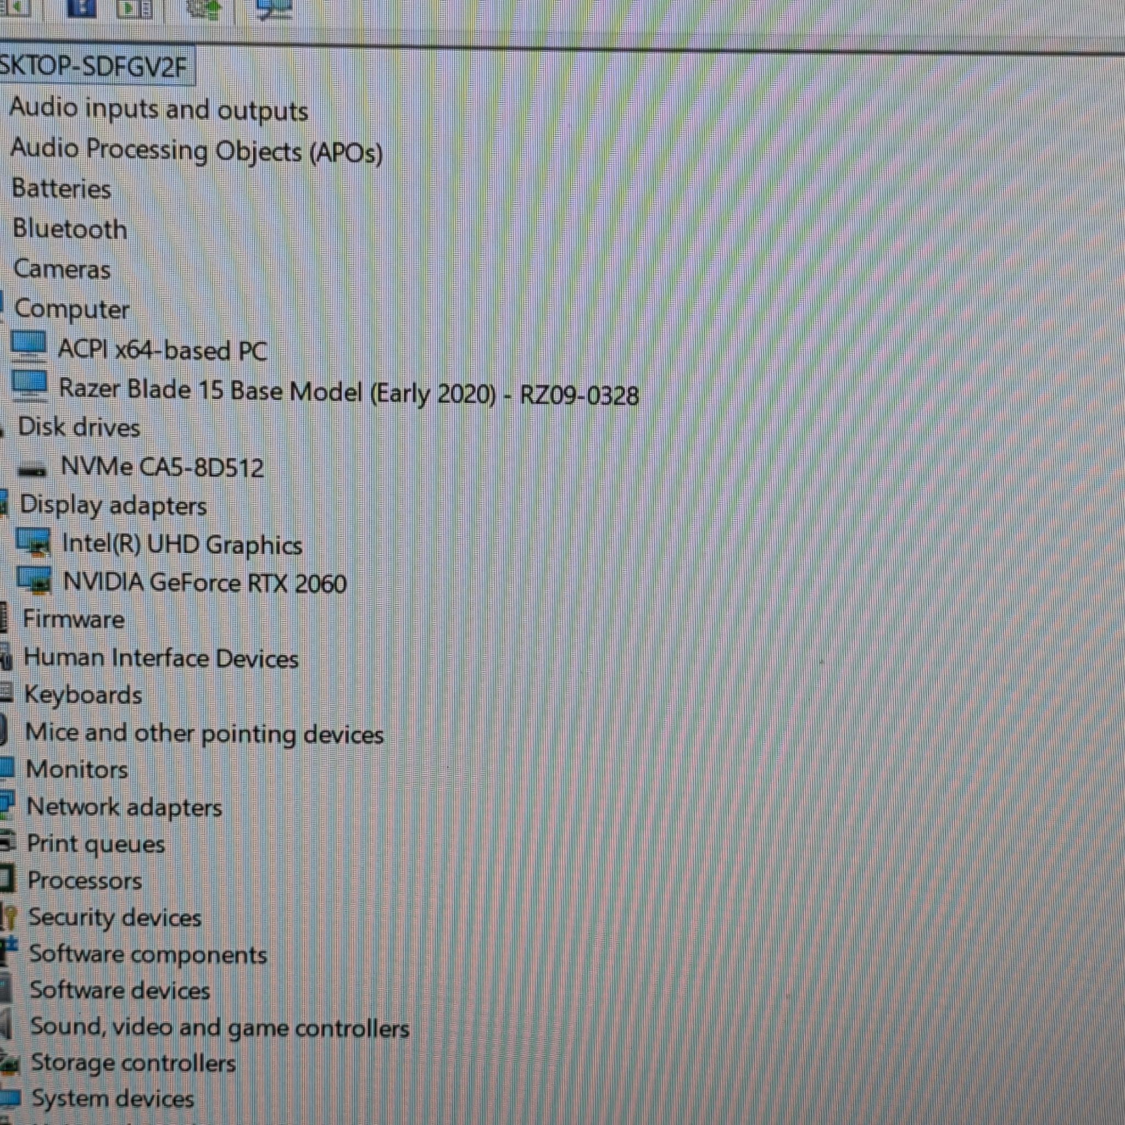1125x1125 pixels.
Task: Select the "Audio inputs and outputs" category
Action: 159,110
